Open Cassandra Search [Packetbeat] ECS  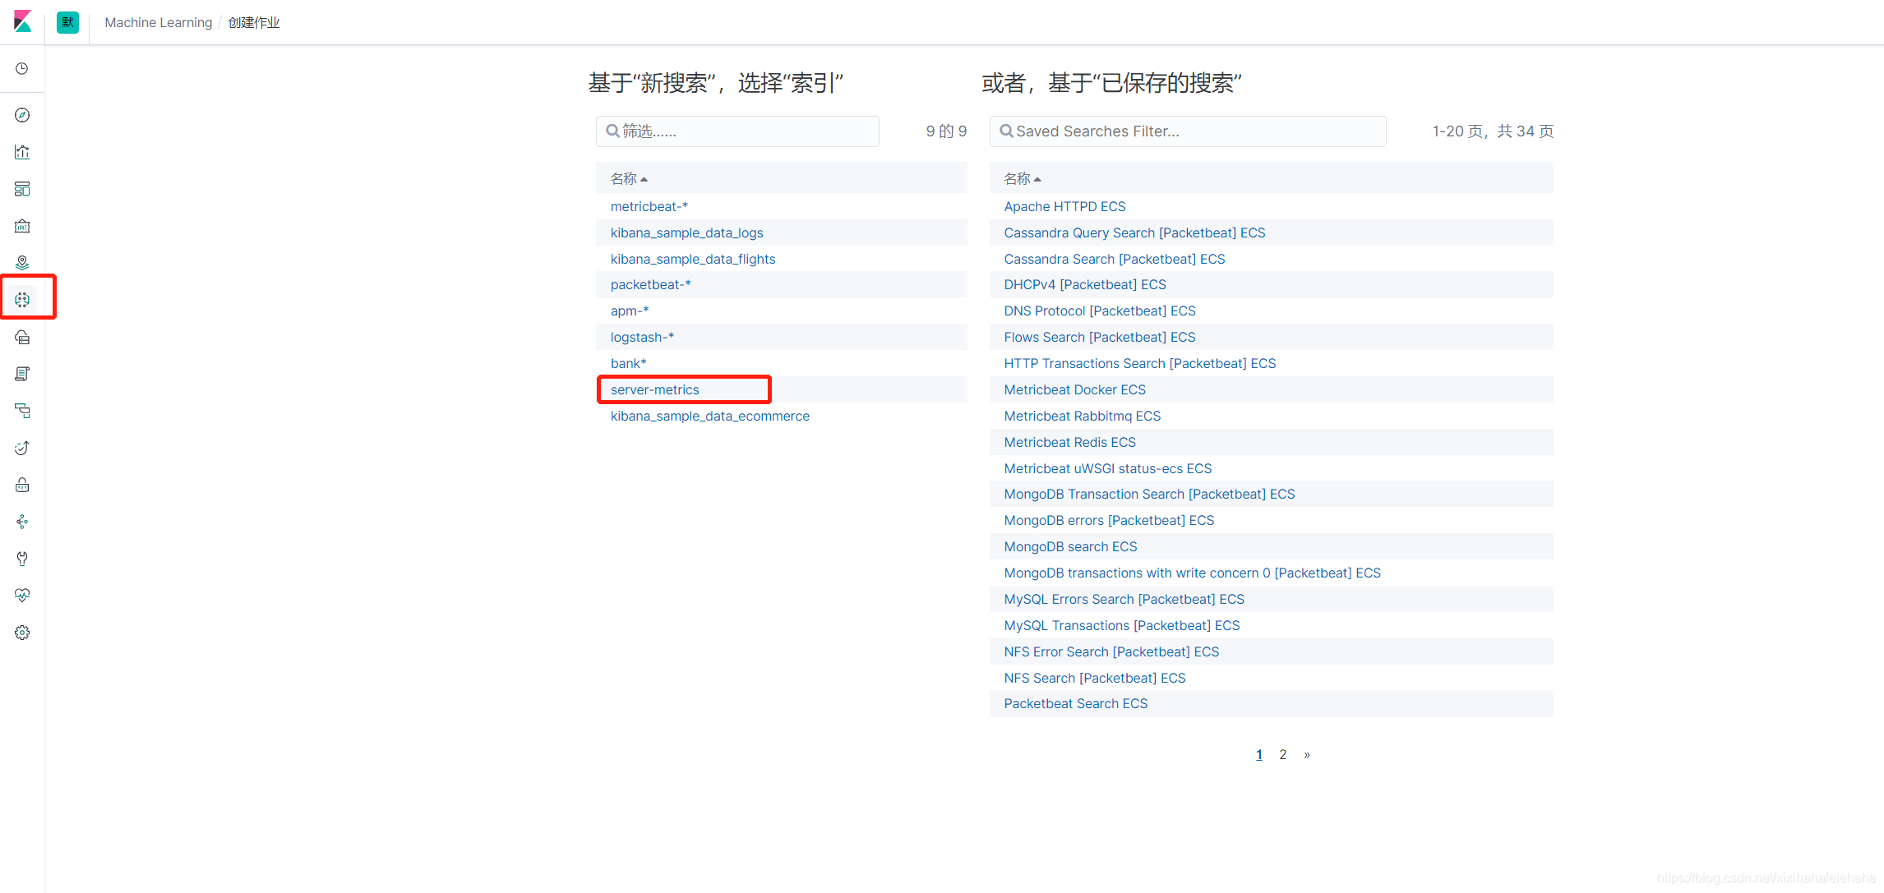pos(1114,259)
